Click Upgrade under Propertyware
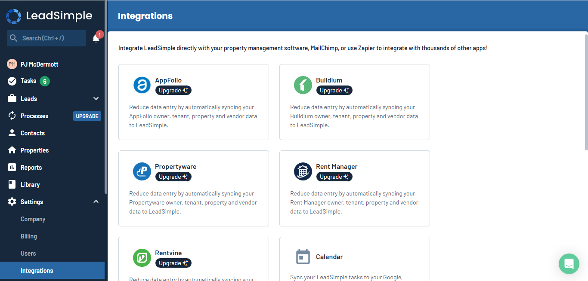Viewport: 588px width, 281px height. [173, 177]
